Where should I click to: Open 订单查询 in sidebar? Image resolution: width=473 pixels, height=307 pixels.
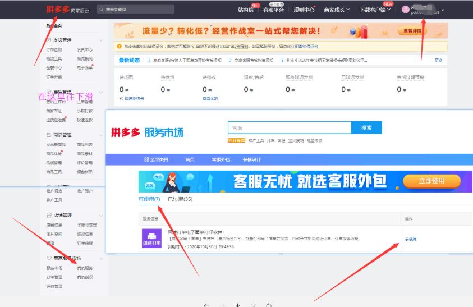[54, 49]
